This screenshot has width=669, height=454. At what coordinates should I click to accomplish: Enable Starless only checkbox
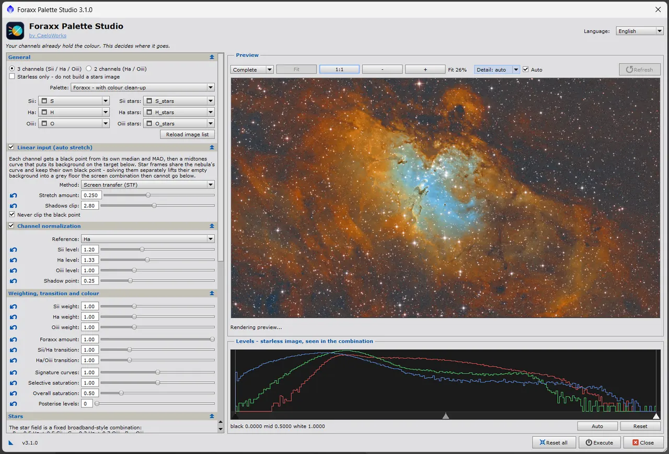13,77
